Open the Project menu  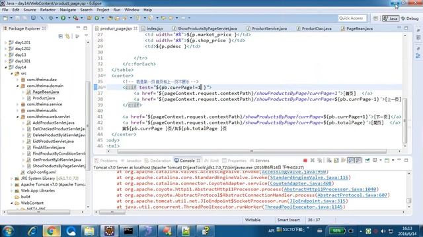(x=103, y=10)
